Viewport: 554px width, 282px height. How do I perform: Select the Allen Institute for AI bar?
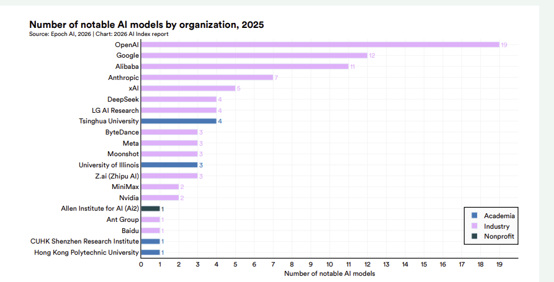tap(151, 209)
